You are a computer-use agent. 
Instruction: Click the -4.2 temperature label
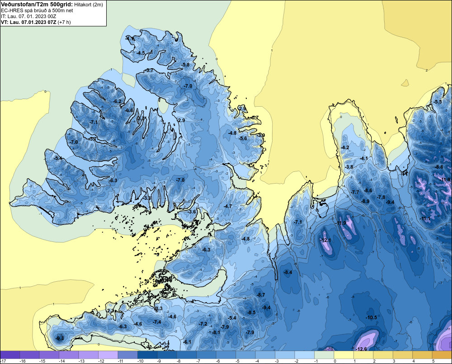(x=345, y=147)
